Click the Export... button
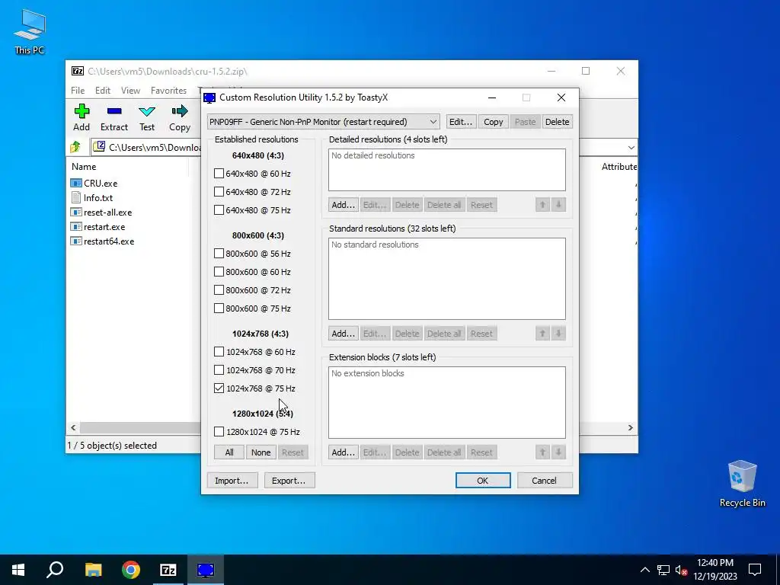This screenshot has width=780, height=585. [289, 481]
